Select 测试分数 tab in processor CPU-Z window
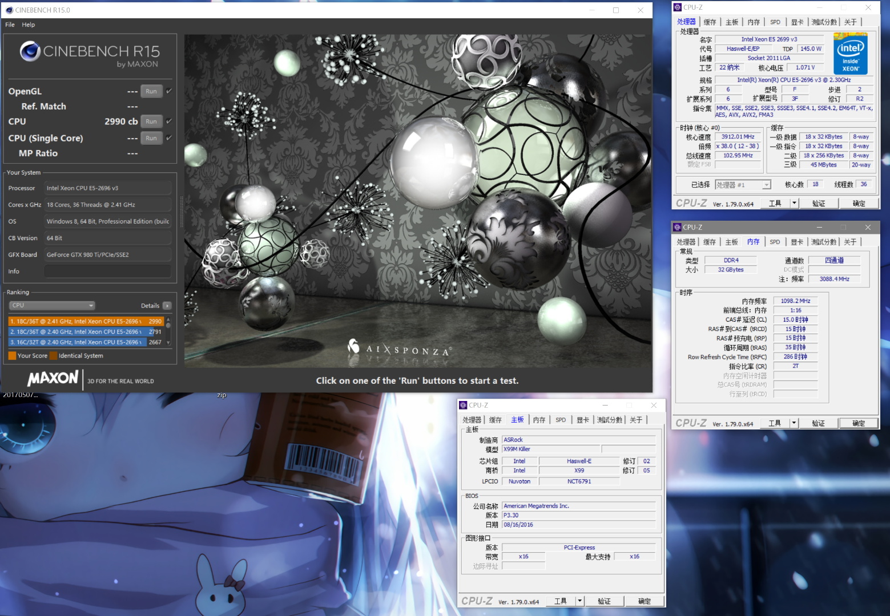The width and height of the screenshot is (890, 616). [824, 22]
